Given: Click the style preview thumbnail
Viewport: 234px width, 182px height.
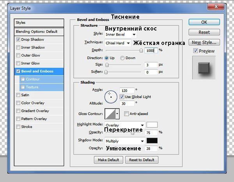Looking at the screenshot, I should pos(204,68).
